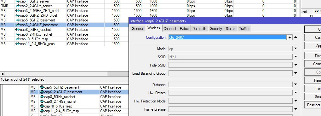Expand the SSID field arrow
The height and width of the screenshot is (116, 321).
(x=295, y=57)
